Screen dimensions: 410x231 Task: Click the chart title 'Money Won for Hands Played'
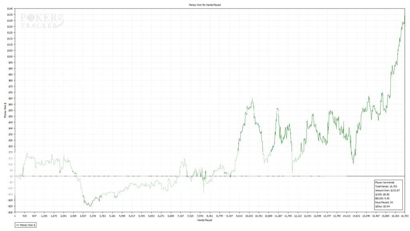[x=205, y=5]
